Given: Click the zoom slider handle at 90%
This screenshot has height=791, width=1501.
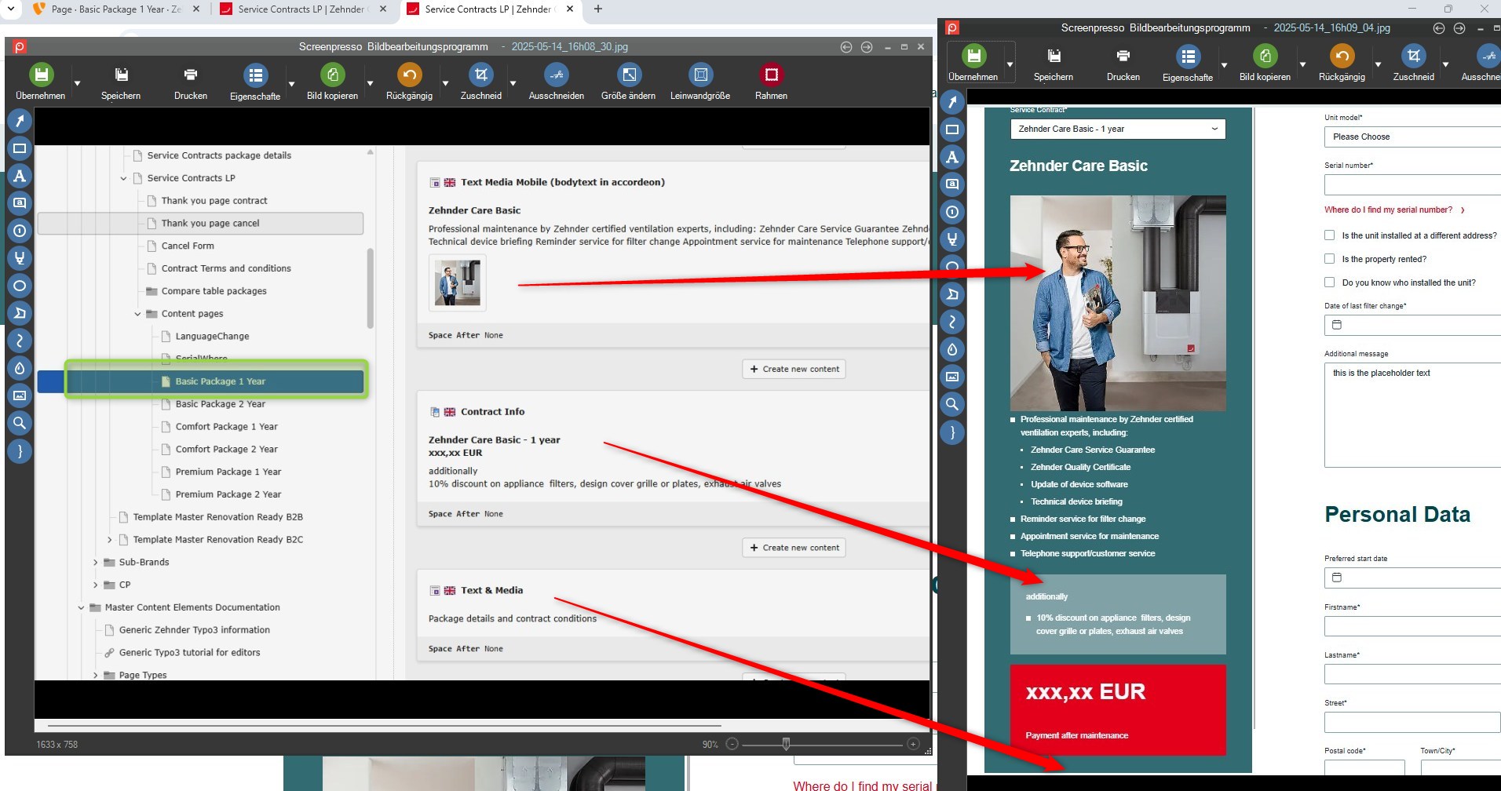Looking at the screenshot, I should point(786,744).
